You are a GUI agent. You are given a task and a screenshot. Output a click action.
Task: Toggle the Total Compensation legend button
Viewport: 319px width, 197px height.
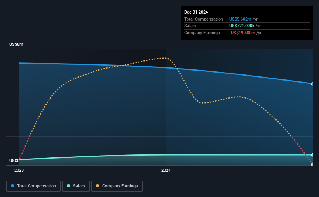(x=33, y=186)
